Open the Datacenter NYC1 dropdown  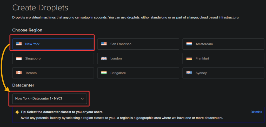click(x=50, y=98)
